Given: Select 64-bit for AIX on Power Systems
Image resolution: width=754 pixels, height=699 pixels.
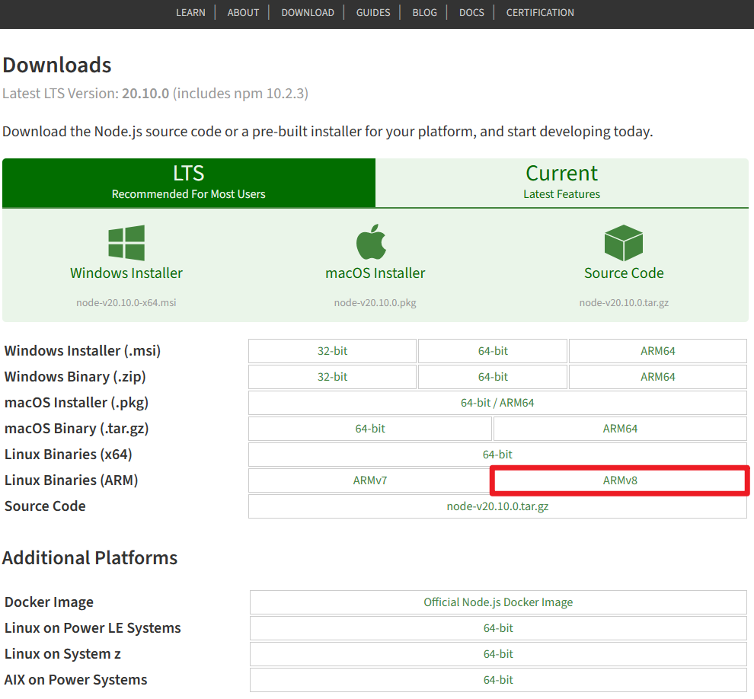Looking at the screenshot, I should (x=498, y=680).
